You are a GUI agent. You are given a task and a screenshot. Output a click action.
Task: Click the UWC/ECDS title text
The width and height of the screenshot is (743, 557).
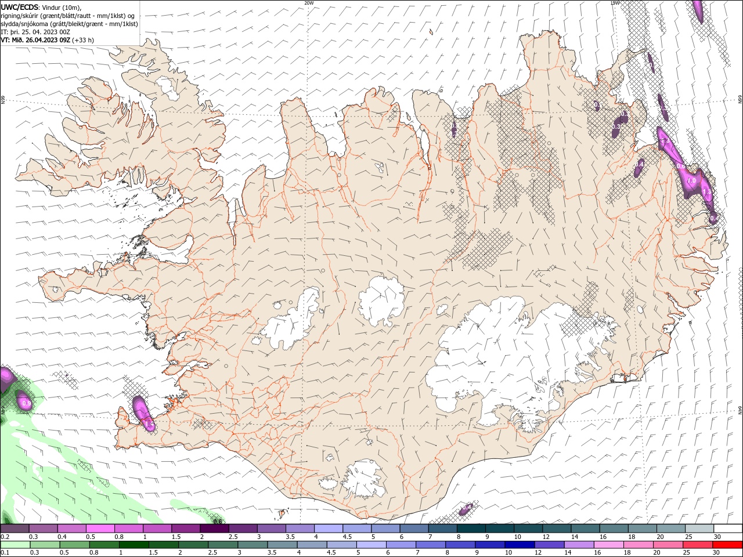[20, 7]
